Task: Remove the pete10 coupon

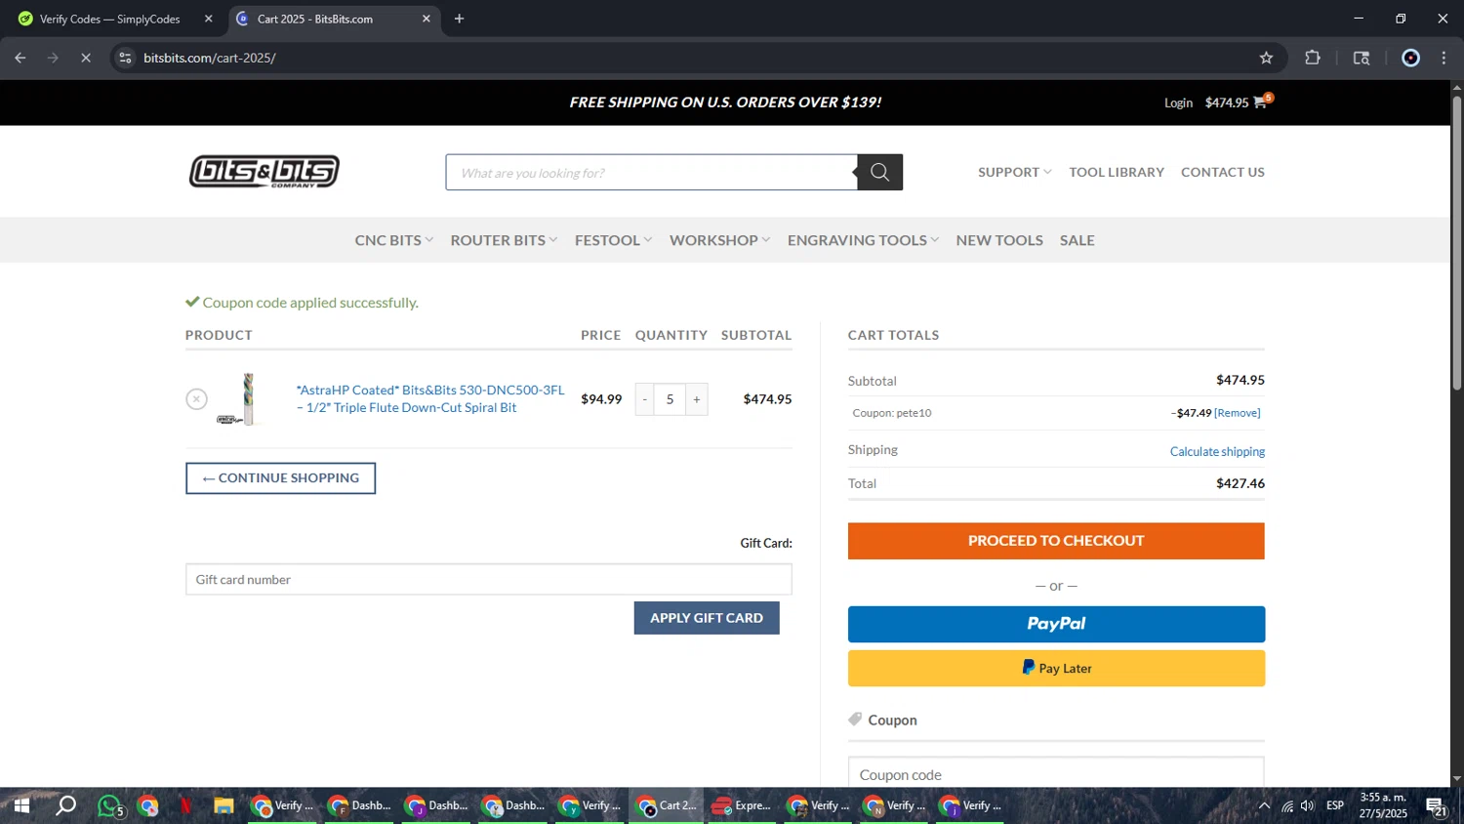Action: pyautogui.click(x=1238, y=413)
